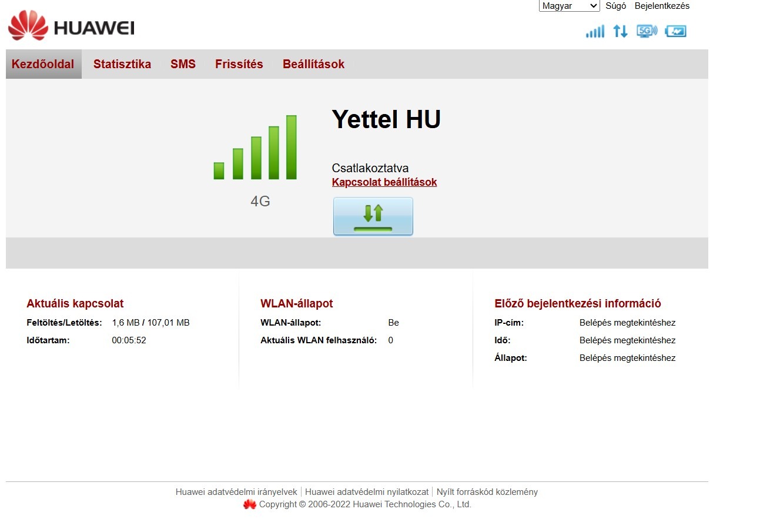
Task: Click the 5G WLAN status icon
Action: click(647, 31)
